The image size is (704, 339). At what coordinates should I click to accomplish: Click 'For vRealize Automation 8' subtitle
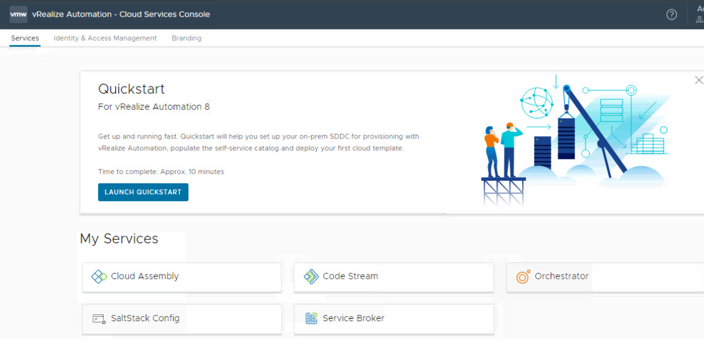(154, 107)
